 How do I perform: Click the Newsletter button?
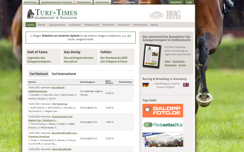(x=176, y=2)
